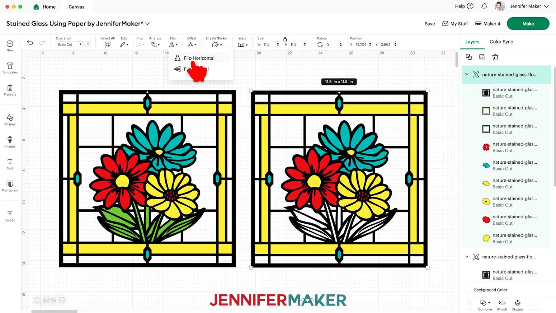
Task: Toggle the size aspect ratio lock
Action: (285, 39)
